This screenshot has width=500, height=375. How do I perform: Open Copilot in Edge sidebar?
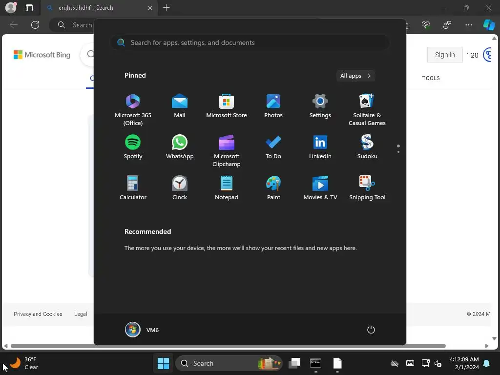pyautogui.click(x=488, y=25)
